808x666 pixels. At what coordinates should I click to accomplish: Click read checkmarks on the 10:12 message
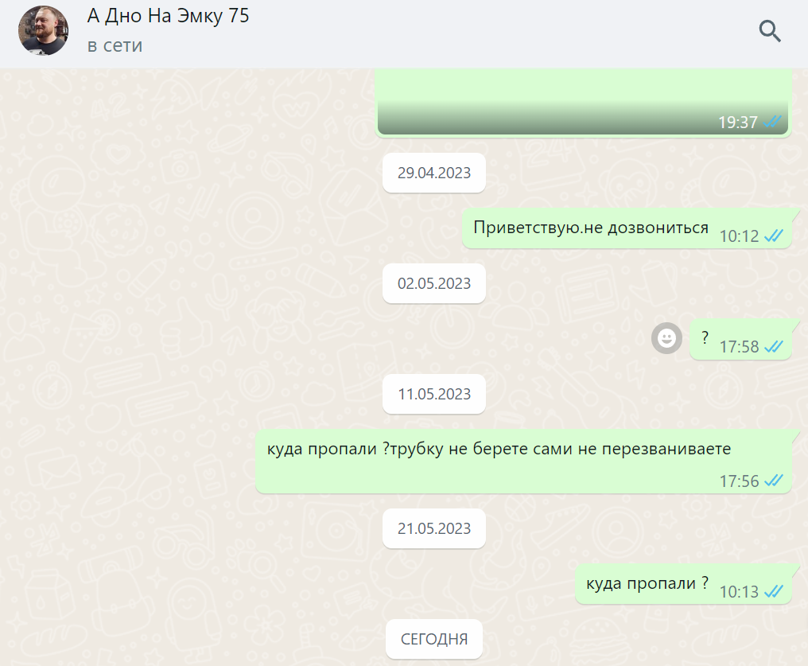(x=774, y=236)
